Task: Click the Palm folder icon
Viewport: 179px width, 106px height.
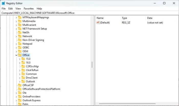Action: 20,104
